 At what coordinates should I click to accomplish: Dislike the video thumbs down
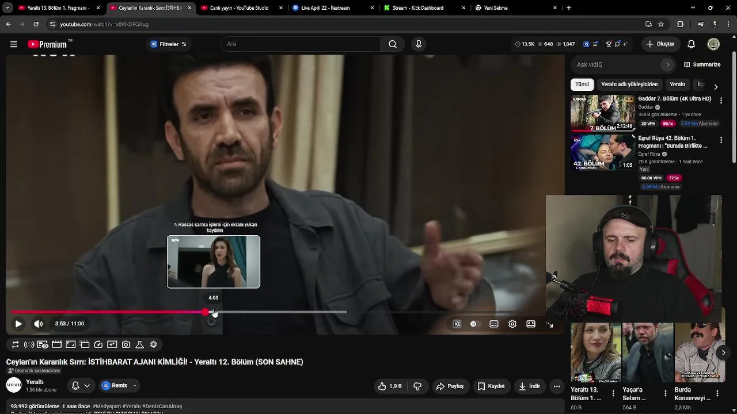click(x=418, y=386)
